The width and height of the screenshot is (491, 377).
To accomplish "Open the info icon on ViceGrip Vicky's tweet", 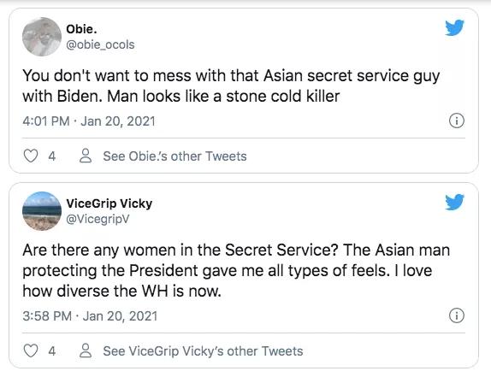I will pyautogui.click(x=457, y=315).
